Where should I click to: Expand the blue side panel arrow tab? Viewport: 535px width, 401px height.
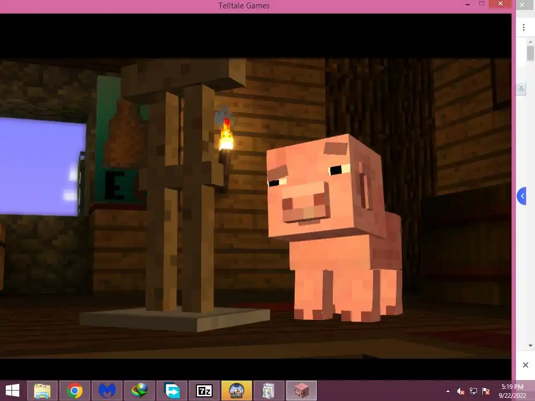pos(522,196)
